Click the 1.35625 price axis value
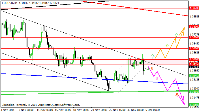 [x=194, y=52]
